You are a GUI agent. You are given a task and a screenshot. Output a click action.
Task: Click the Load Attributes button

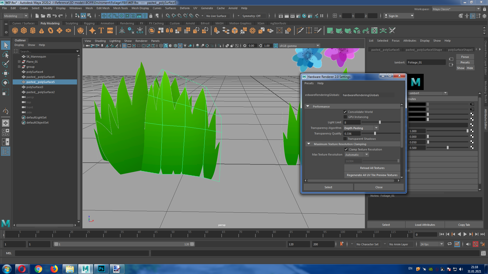click(x=425, y=225)
